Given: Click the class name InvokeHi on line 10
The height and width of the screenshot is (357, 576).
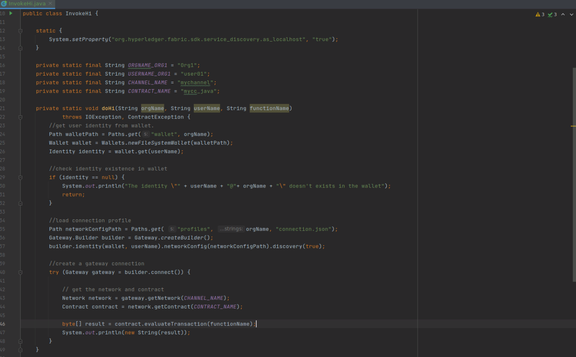Looking at the screenshot, I should (x=79, y=14).
